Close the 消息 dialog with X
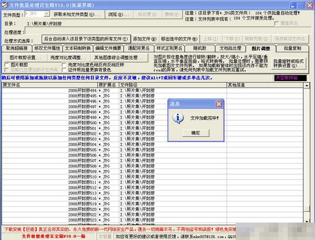Image resolution: width=315 pixels, height=240 pixels. [x=219, y=104]
